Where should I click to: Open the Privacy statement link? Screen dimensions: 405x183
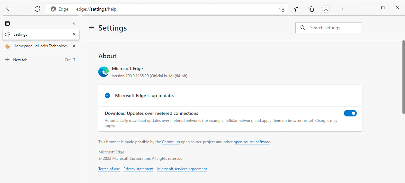pos(138,169)
